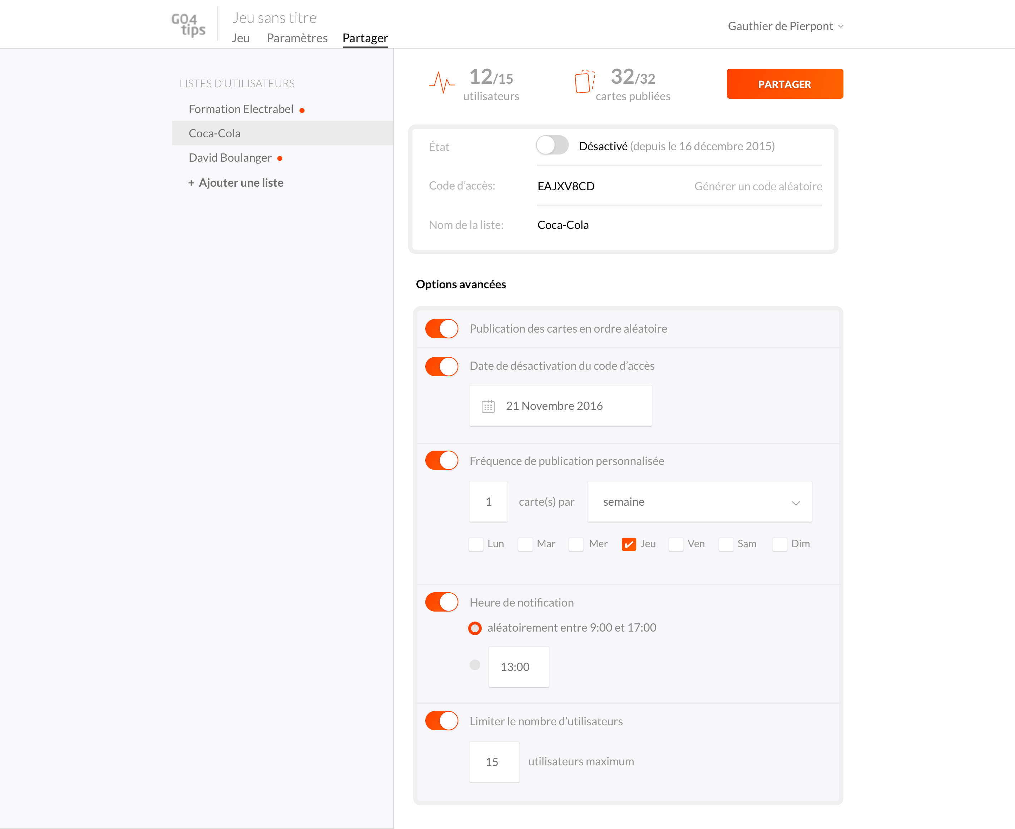Switch to the Paramètres tab
The height and width of the screenshot is (829, 1015).
point(297,38)
